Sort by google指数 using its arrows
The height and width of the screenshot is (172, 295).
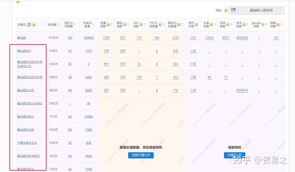coord(266,24)
